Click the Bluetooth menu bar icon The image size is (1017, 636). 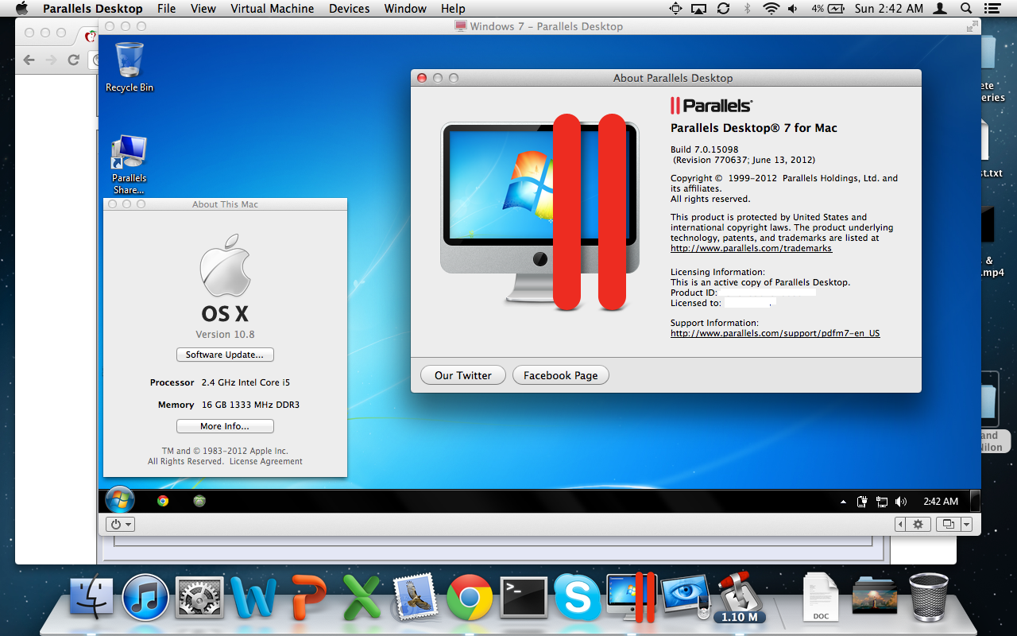pyautogui.click(x=747, y=9)
